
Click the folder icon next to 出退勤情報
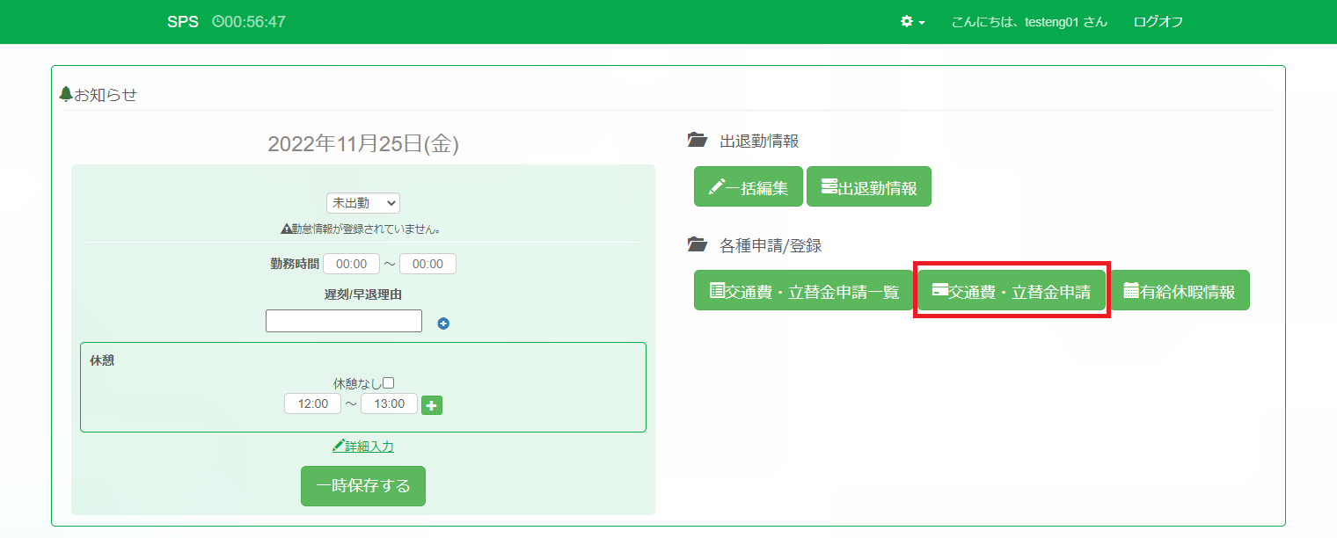click(697, 141)
